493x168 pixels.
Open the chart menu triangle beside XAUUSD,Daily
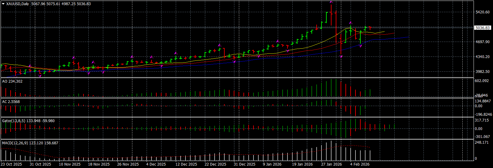(3, 4)
